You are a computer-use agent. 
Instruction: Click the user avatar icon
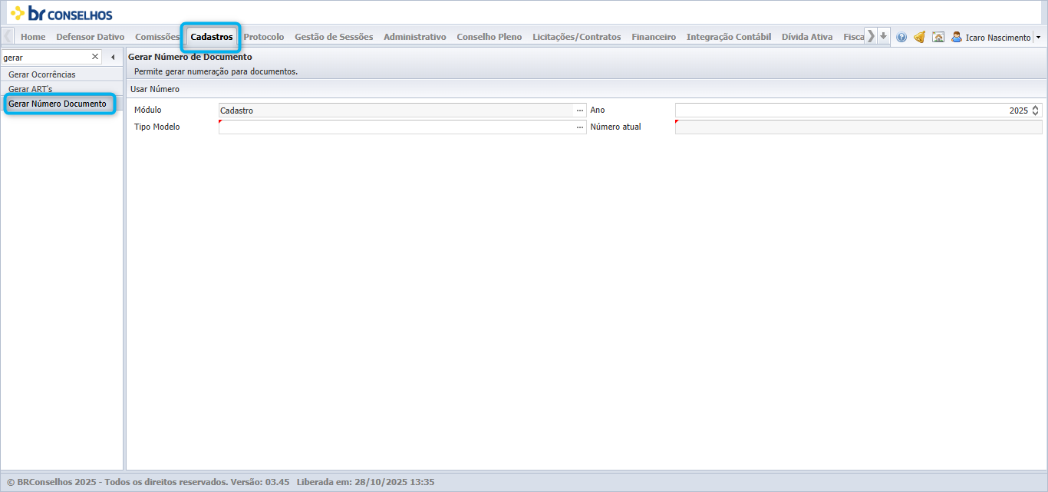(x=957, y=37)
